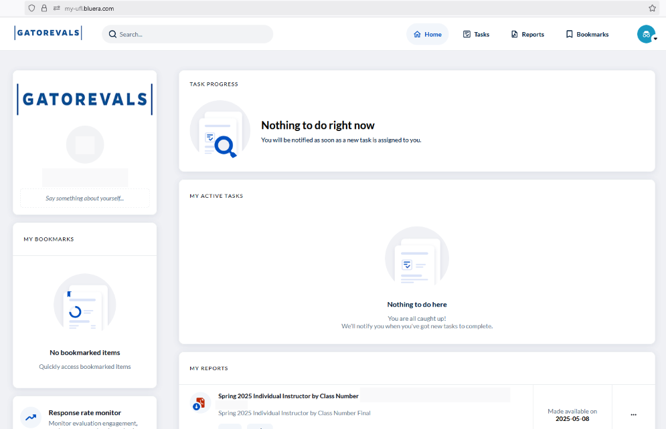666x429 pixels.
Task: Open Spring 2025 Individual Instructor report
Action: tap(288, 396)
